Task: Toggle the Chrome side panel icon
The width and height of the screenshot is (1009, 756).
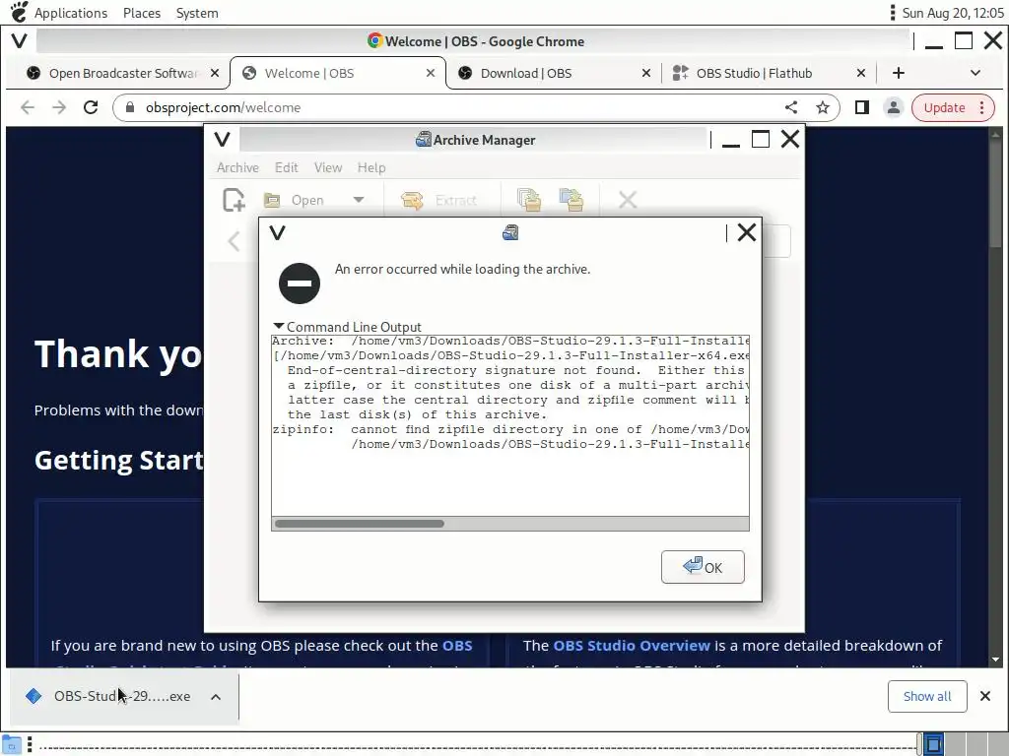Action: (862, 107)
